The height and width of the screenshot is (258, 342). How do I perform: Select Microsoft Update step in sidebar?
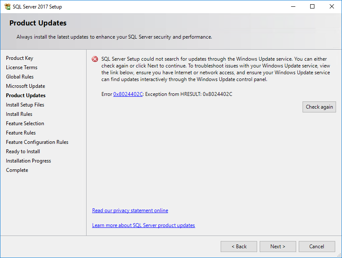coord(25,86)
